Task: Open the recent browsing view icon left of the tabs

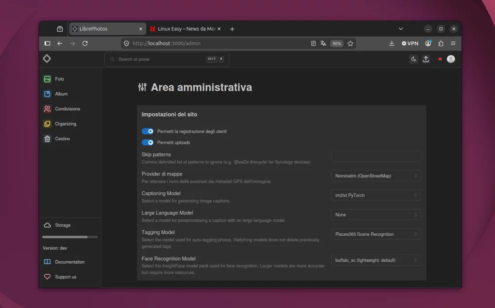Action: click(59, 29)
